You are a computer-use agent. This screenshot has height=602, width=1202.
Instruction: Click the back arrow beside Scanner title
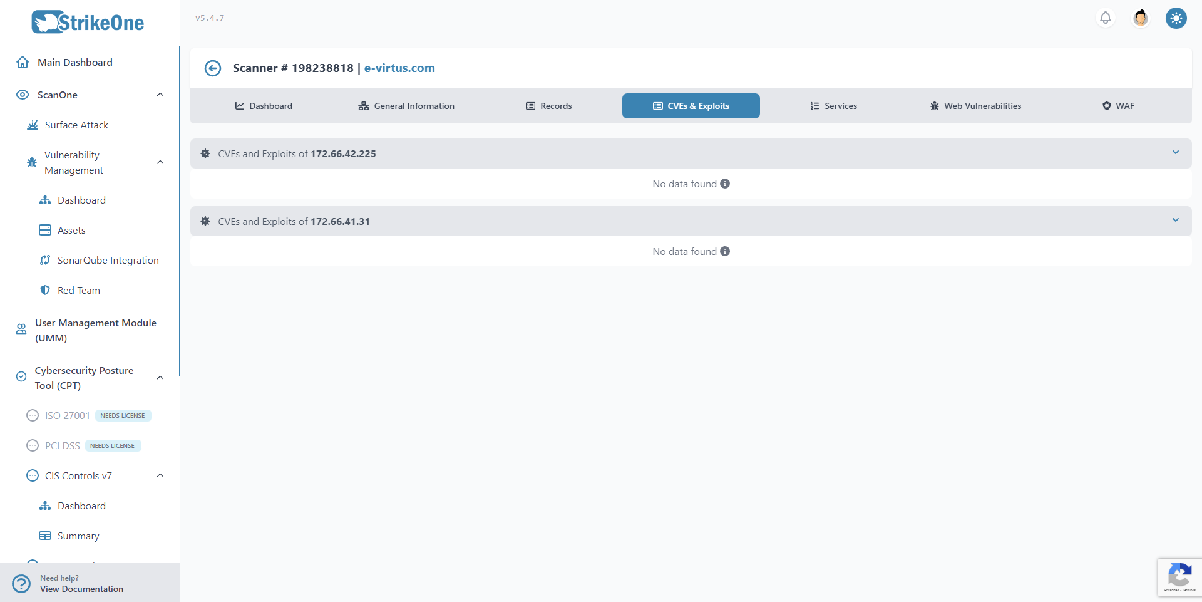(213, 68)
